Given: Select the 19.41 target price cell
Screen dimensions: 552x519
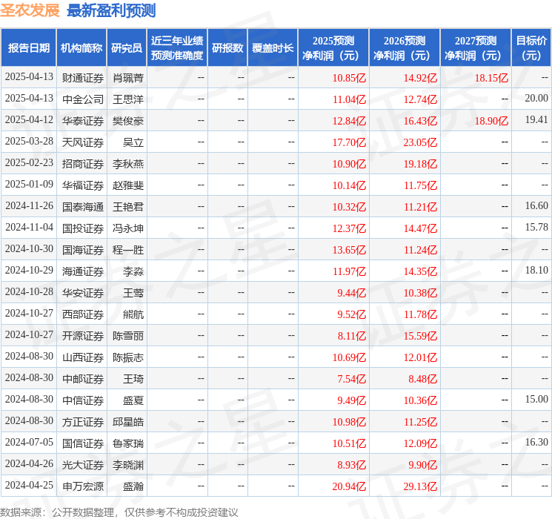Looking at the screenshot, I should 536,120.
